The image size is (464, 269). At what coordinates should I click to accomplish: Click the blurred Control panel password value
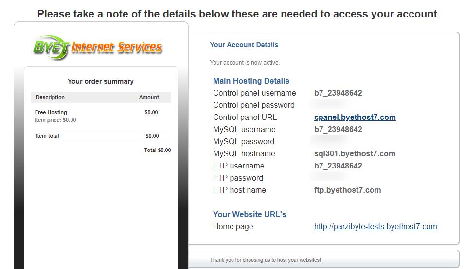pos(328,104)
